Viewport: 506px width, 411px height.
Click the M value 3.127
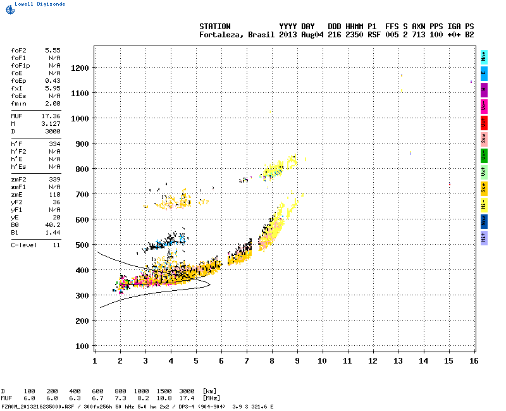pyautogui.click(x=51, y=123)
